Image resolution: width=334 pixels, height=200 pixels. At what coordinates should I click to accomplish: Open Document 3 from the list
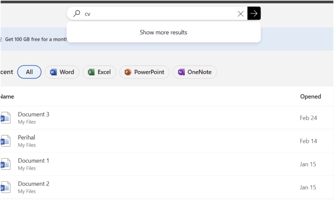(33, 115)
